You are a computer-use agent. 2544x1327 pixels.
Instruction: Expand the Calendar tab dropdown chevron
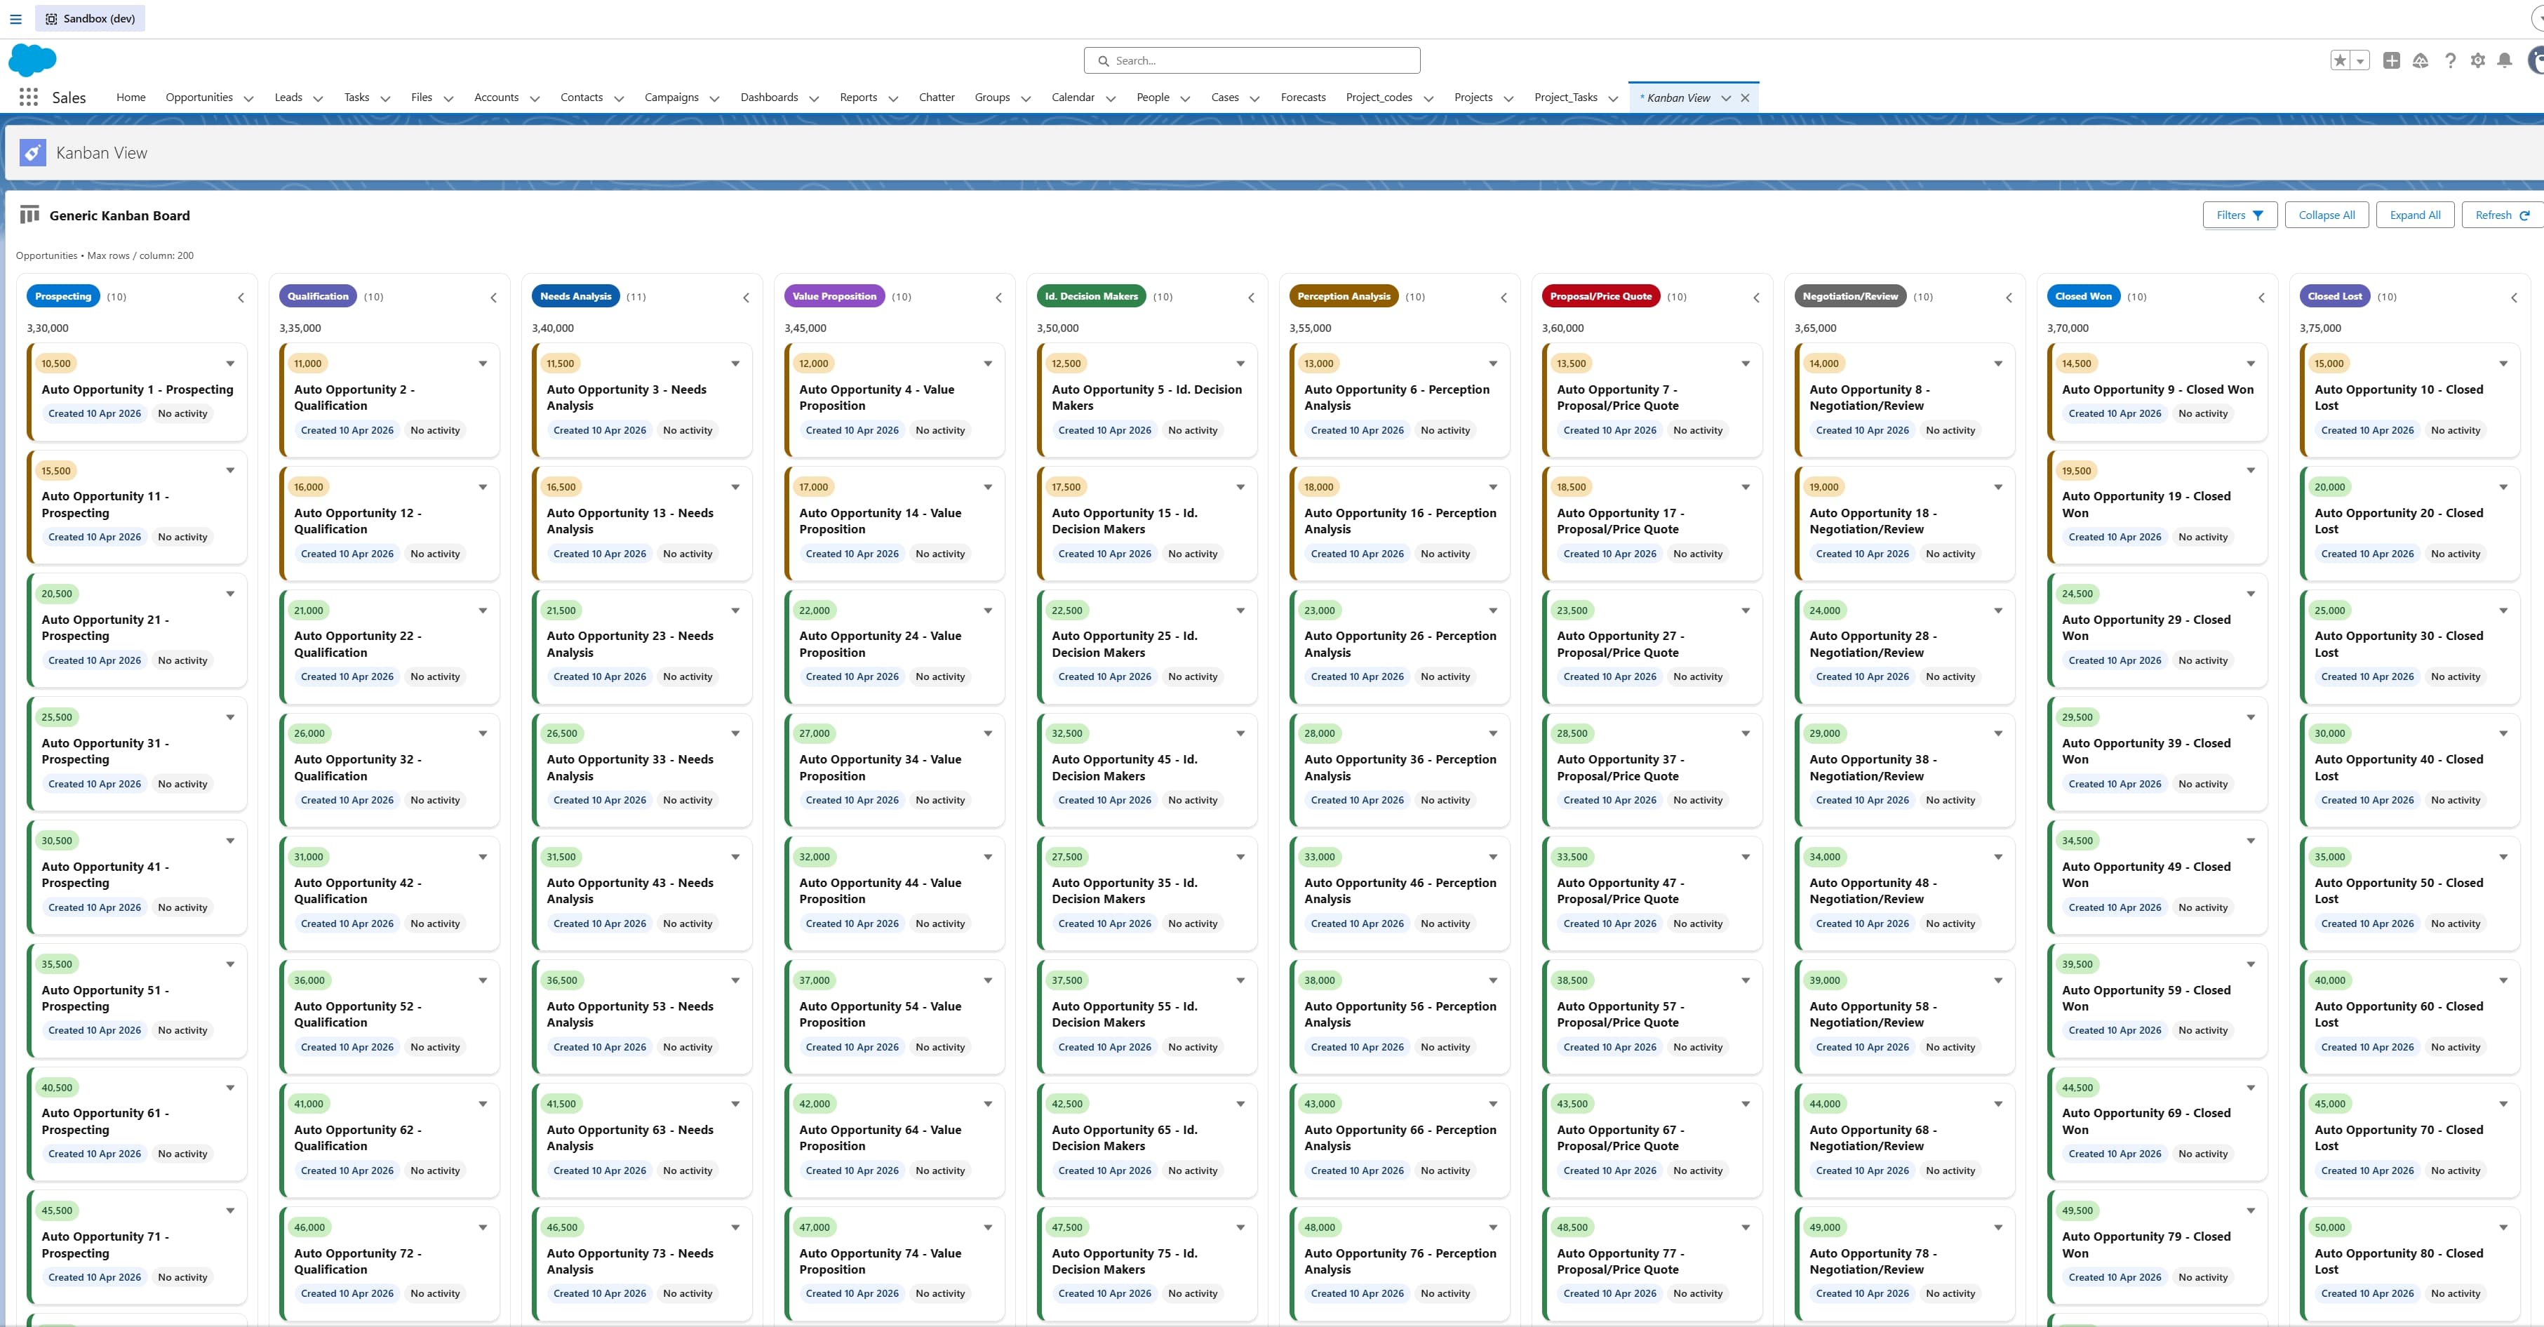pyautogui.click(x=1110, y=99)
